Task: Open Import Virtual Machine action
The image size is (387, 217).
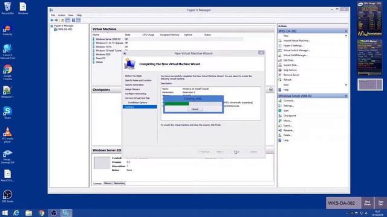Action: pos(296,40)
